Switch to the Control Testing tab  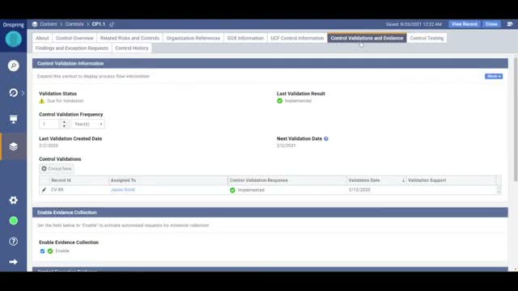point(427,38)
